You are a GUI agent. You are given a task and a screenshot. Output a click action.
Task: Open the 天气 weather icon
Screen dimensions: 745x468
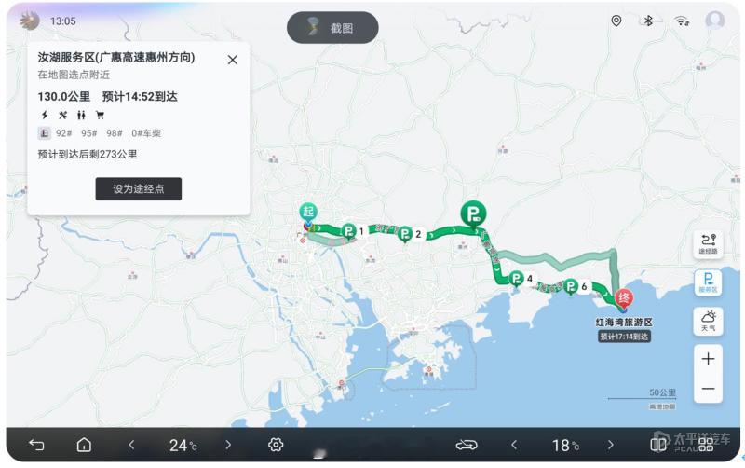(708, 321)
